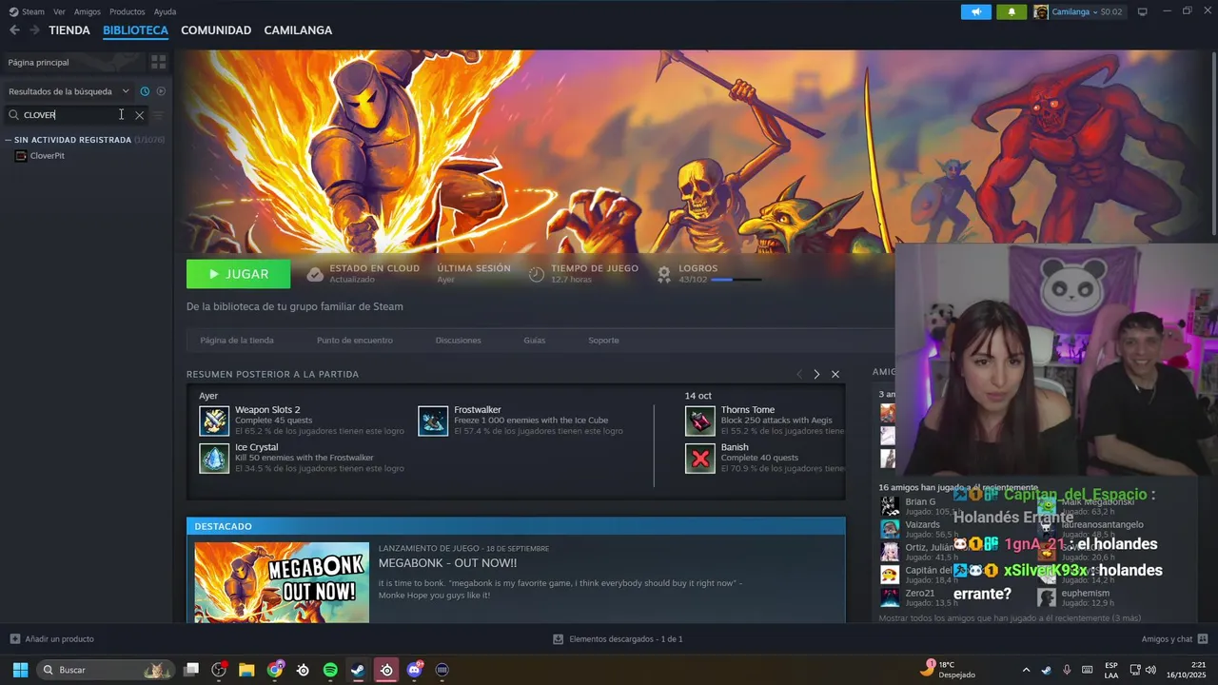Open the Ver menu

point(59,11)
